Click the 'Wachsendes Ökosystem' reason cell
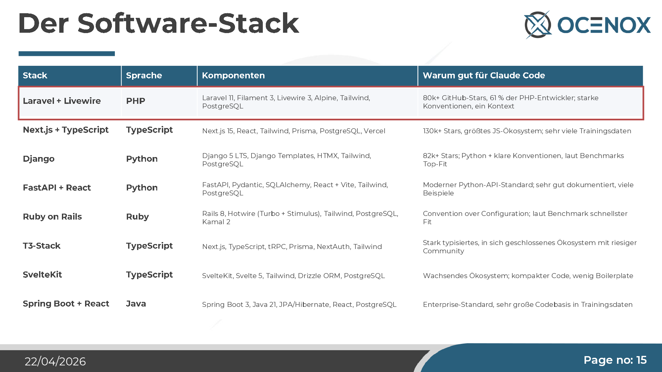 click(531, 276)
